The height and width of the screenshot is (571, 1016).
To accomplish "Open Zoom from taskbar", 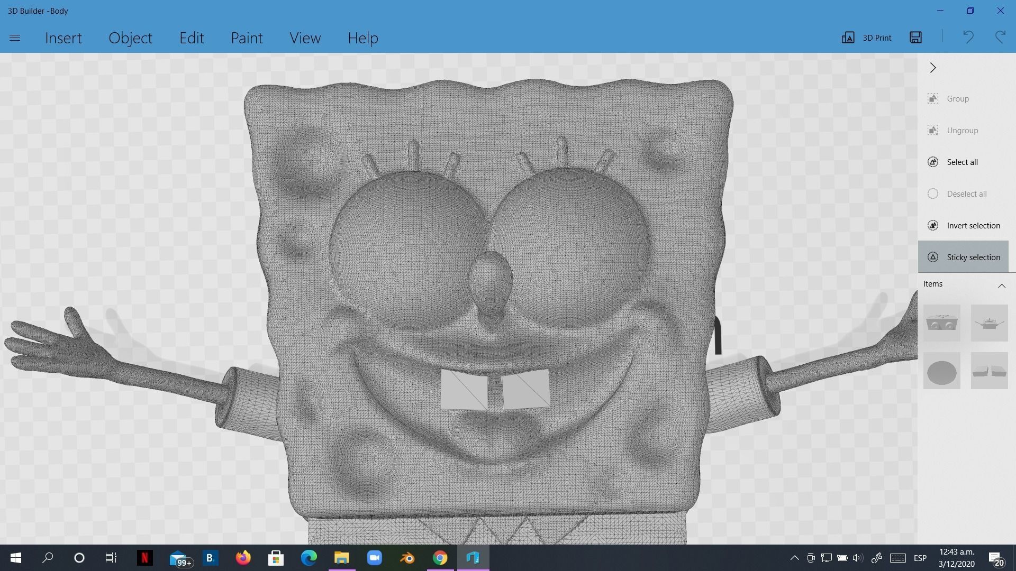I will (x=375, y=558).
